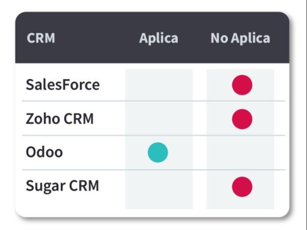
Task: Click the CRM column header
Action: (41, 38)
